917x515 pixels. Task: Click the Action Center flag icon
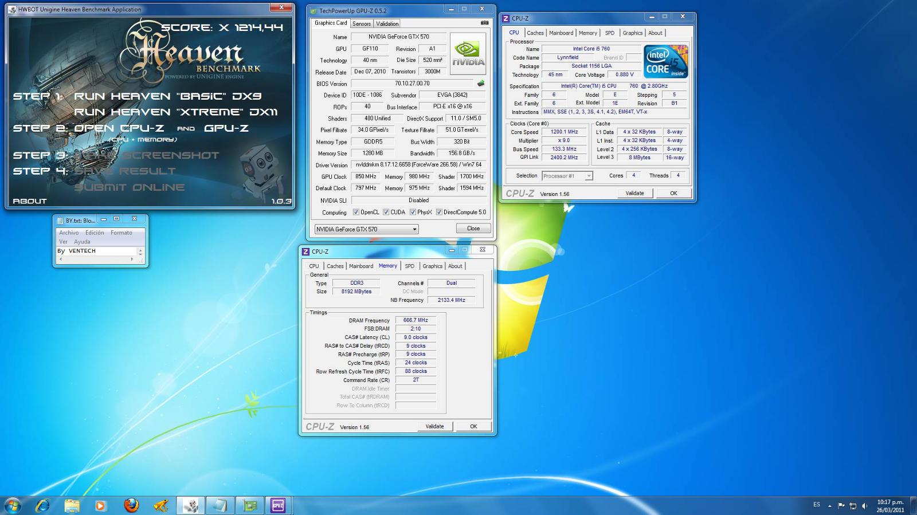pyautogui.click(x=841, y=505)
